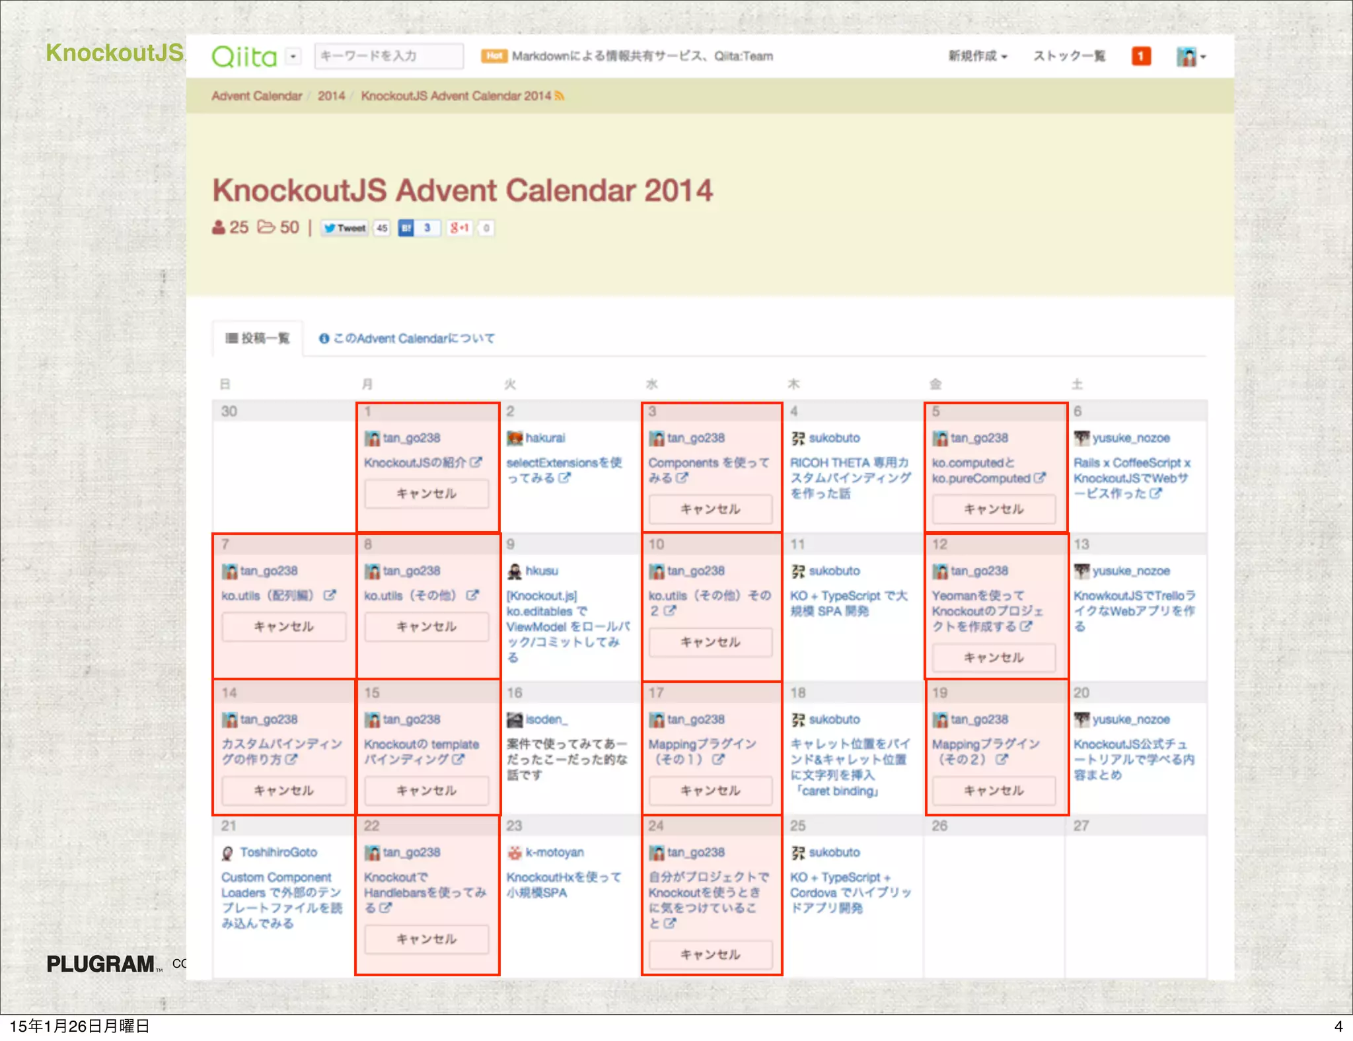Open KnockoutJS公式チュートリアル article on day 20
This screenshot has width=1353, height=1041.
[x=1134, y=760]
